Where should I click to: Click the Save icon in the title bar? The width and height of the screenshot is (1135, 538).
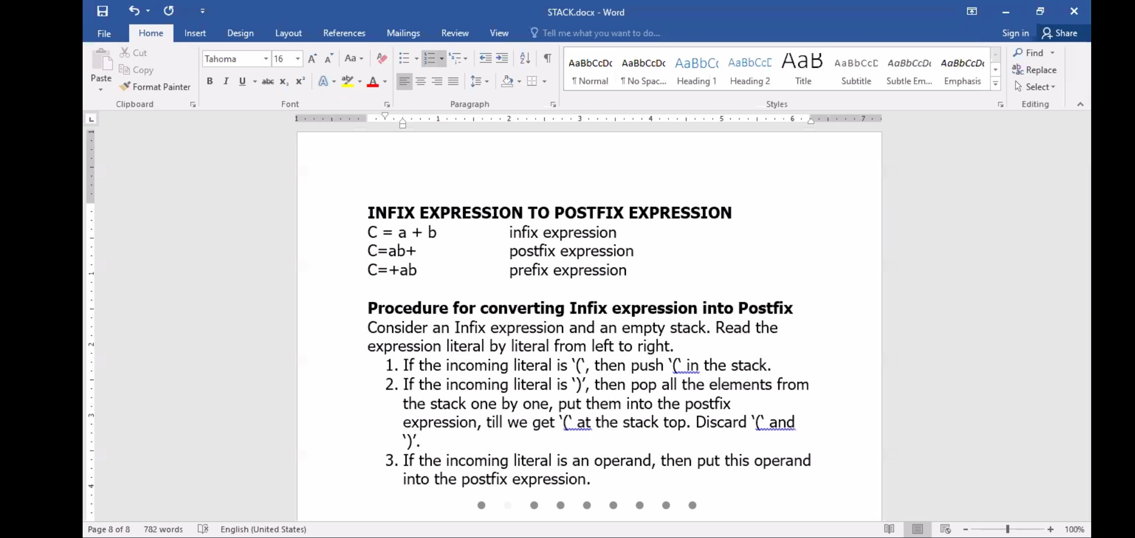(x=103, y=11)
